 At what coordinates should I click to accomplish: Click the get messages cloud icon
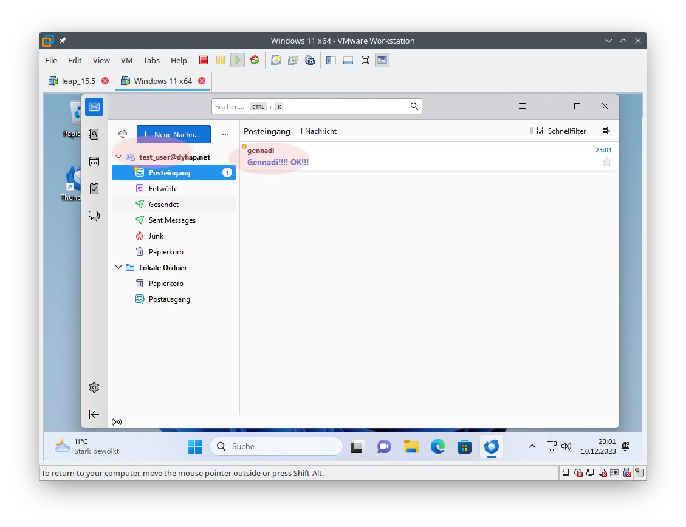tap(123, 134)
